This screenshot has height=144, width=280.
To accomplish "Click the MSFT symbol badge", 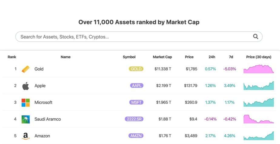I will tap(136, 102).
